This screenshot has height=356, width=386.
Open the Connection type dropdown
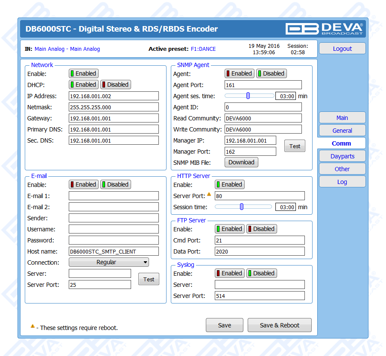(x=109, y=262)
